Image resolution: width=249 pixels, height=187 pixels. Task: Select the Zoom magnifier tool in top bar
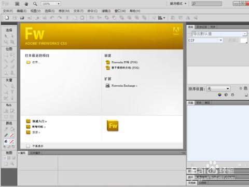click(35, 4)
